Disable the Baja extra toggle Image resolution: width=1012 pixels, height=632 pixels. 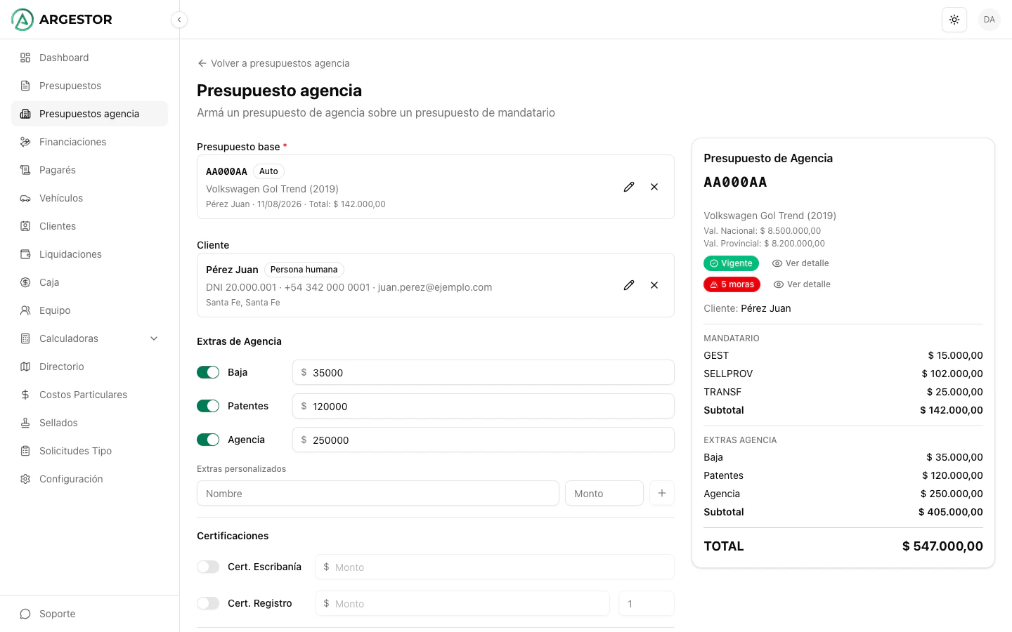pos(208,372)
